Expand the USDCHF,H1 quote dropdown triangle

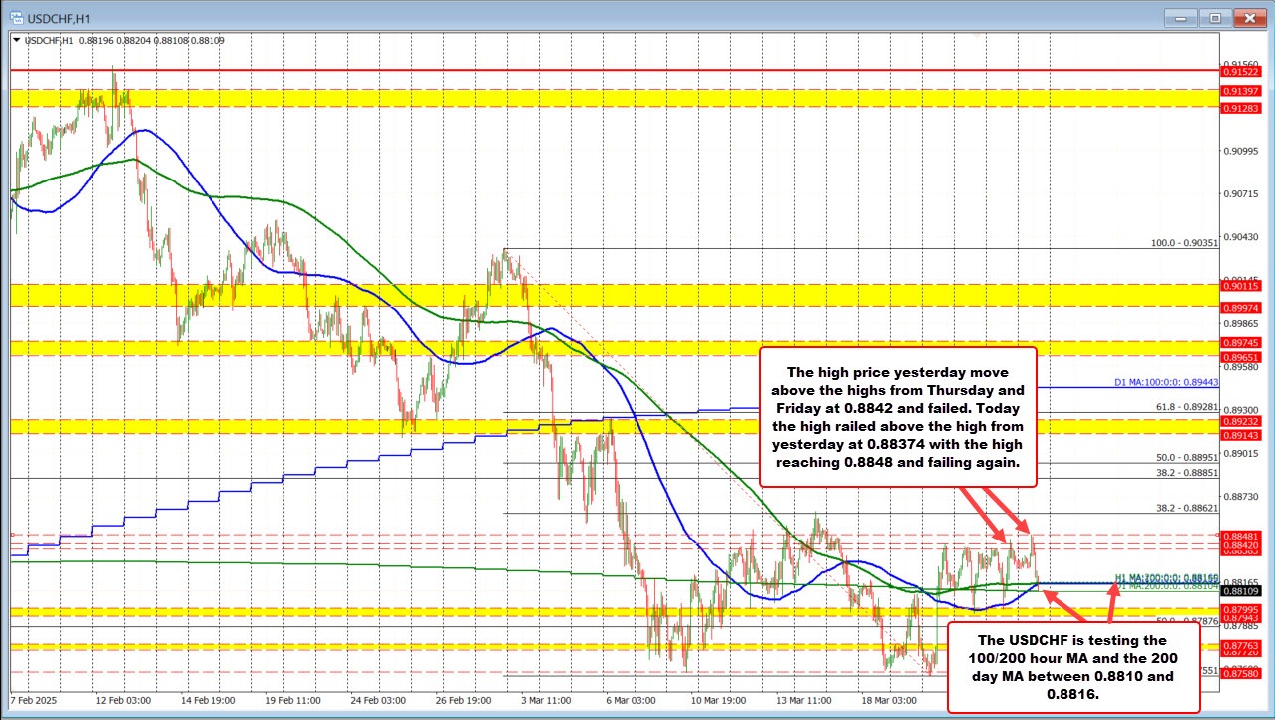(x=16, y=40)
